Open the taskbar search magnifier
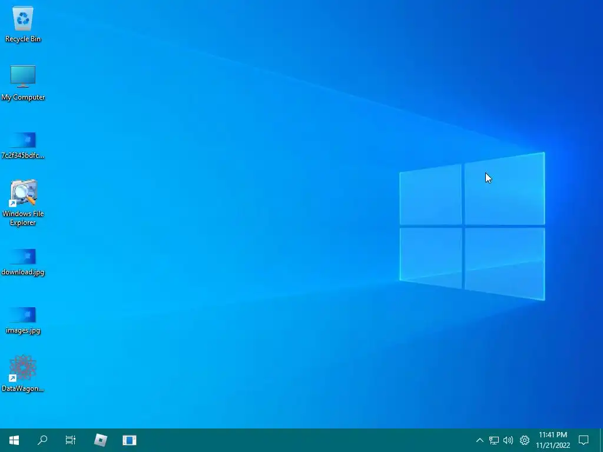 click(x=42, y=440)
